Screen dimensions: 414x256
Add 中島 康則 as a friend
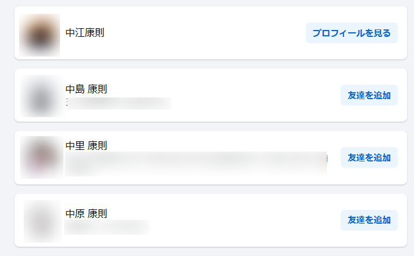click(369, 95)
